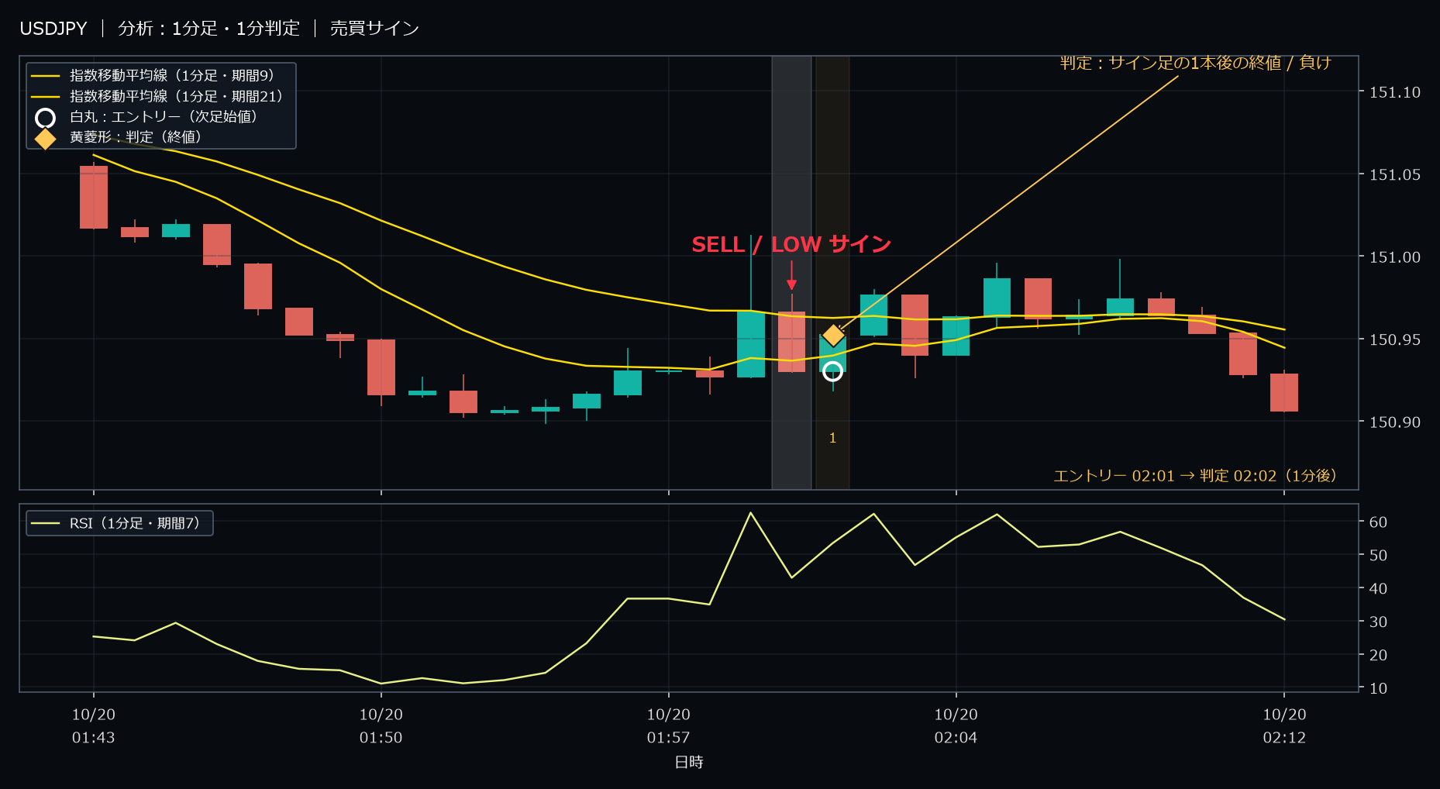Click the 10/20 01:57 time axis label
Viewport: 1440px width, 789px height.
[x=669, y=726]
